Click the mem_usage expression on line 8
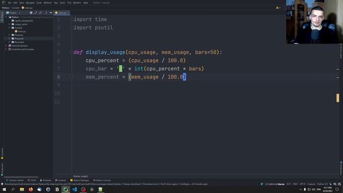 (x=145, y=77)
